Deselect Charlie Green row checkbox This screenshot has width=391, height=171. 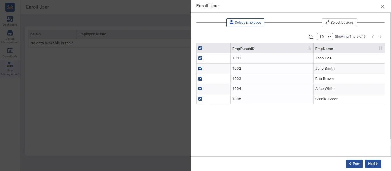(200, 99)
